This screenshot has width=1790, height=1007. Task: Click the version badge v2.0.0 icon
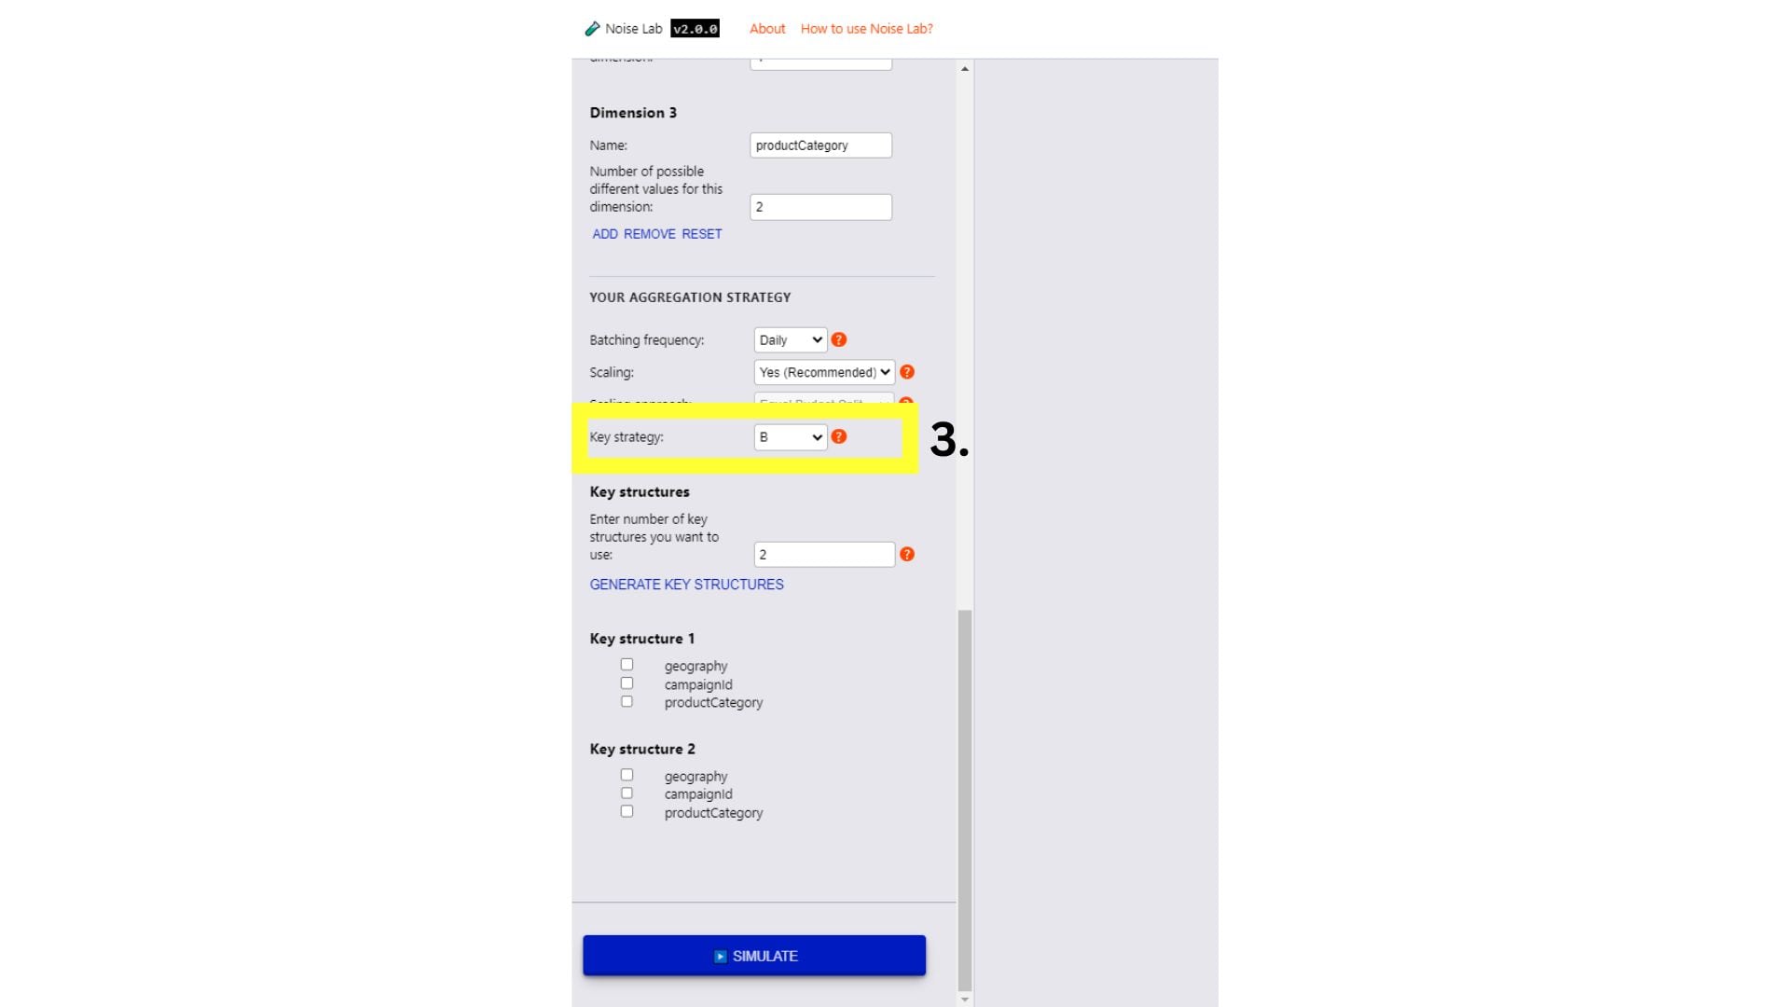(695, 27)
